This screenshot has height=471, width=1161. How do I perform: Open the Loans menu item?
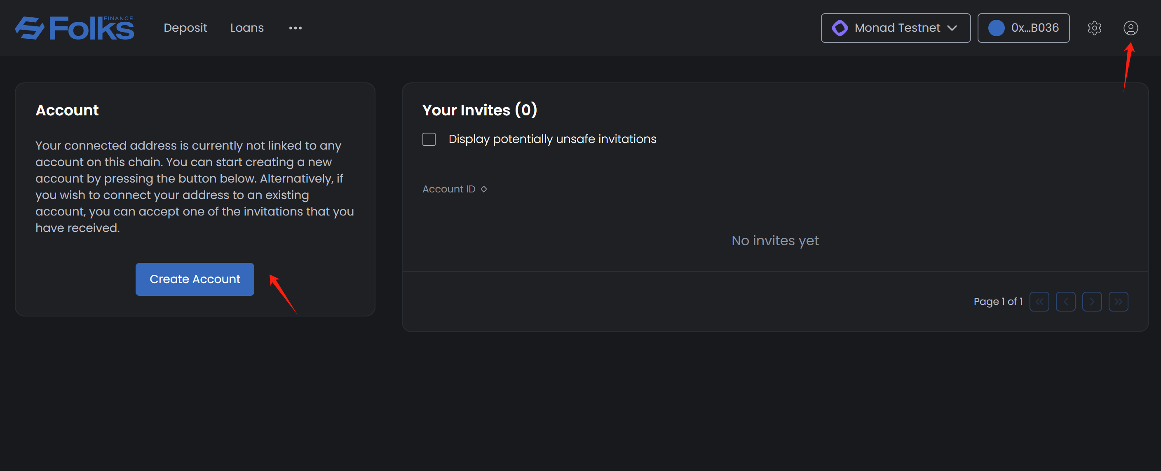tap(246, 28)
